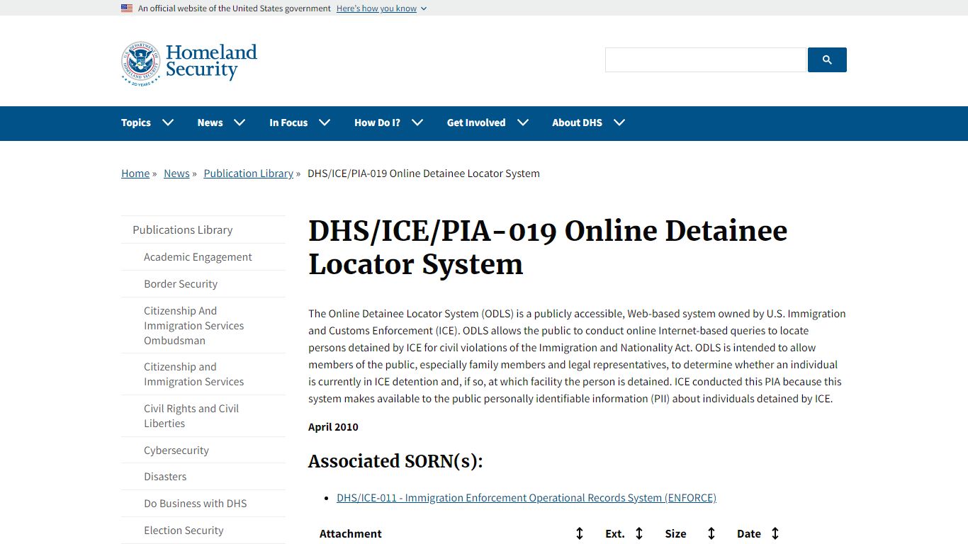Image resolution: width=968 pixels, height=544 pixels.
Task: Click 'An official website of the United States government' text
Action: tap(235, 8)
